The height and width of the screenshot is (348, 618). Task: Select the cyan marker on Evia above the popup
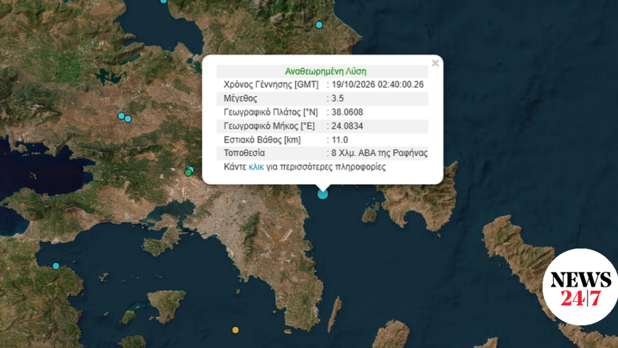coord(319,25)
